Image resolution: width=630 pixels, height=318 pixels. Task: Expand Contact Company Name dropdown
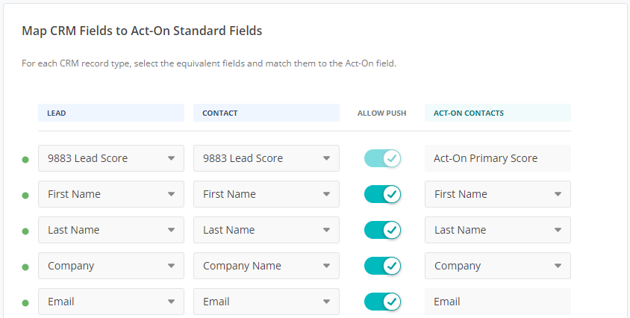(x=266, y=266)
